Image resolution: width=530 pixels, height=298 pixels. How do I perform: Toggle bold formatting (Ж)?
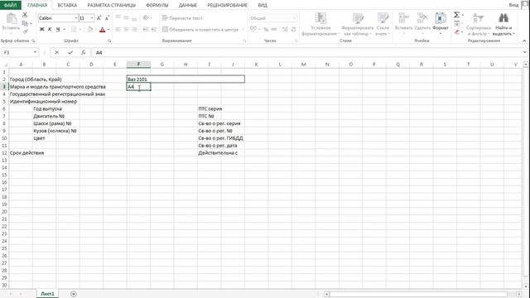[x=41, y=30]
